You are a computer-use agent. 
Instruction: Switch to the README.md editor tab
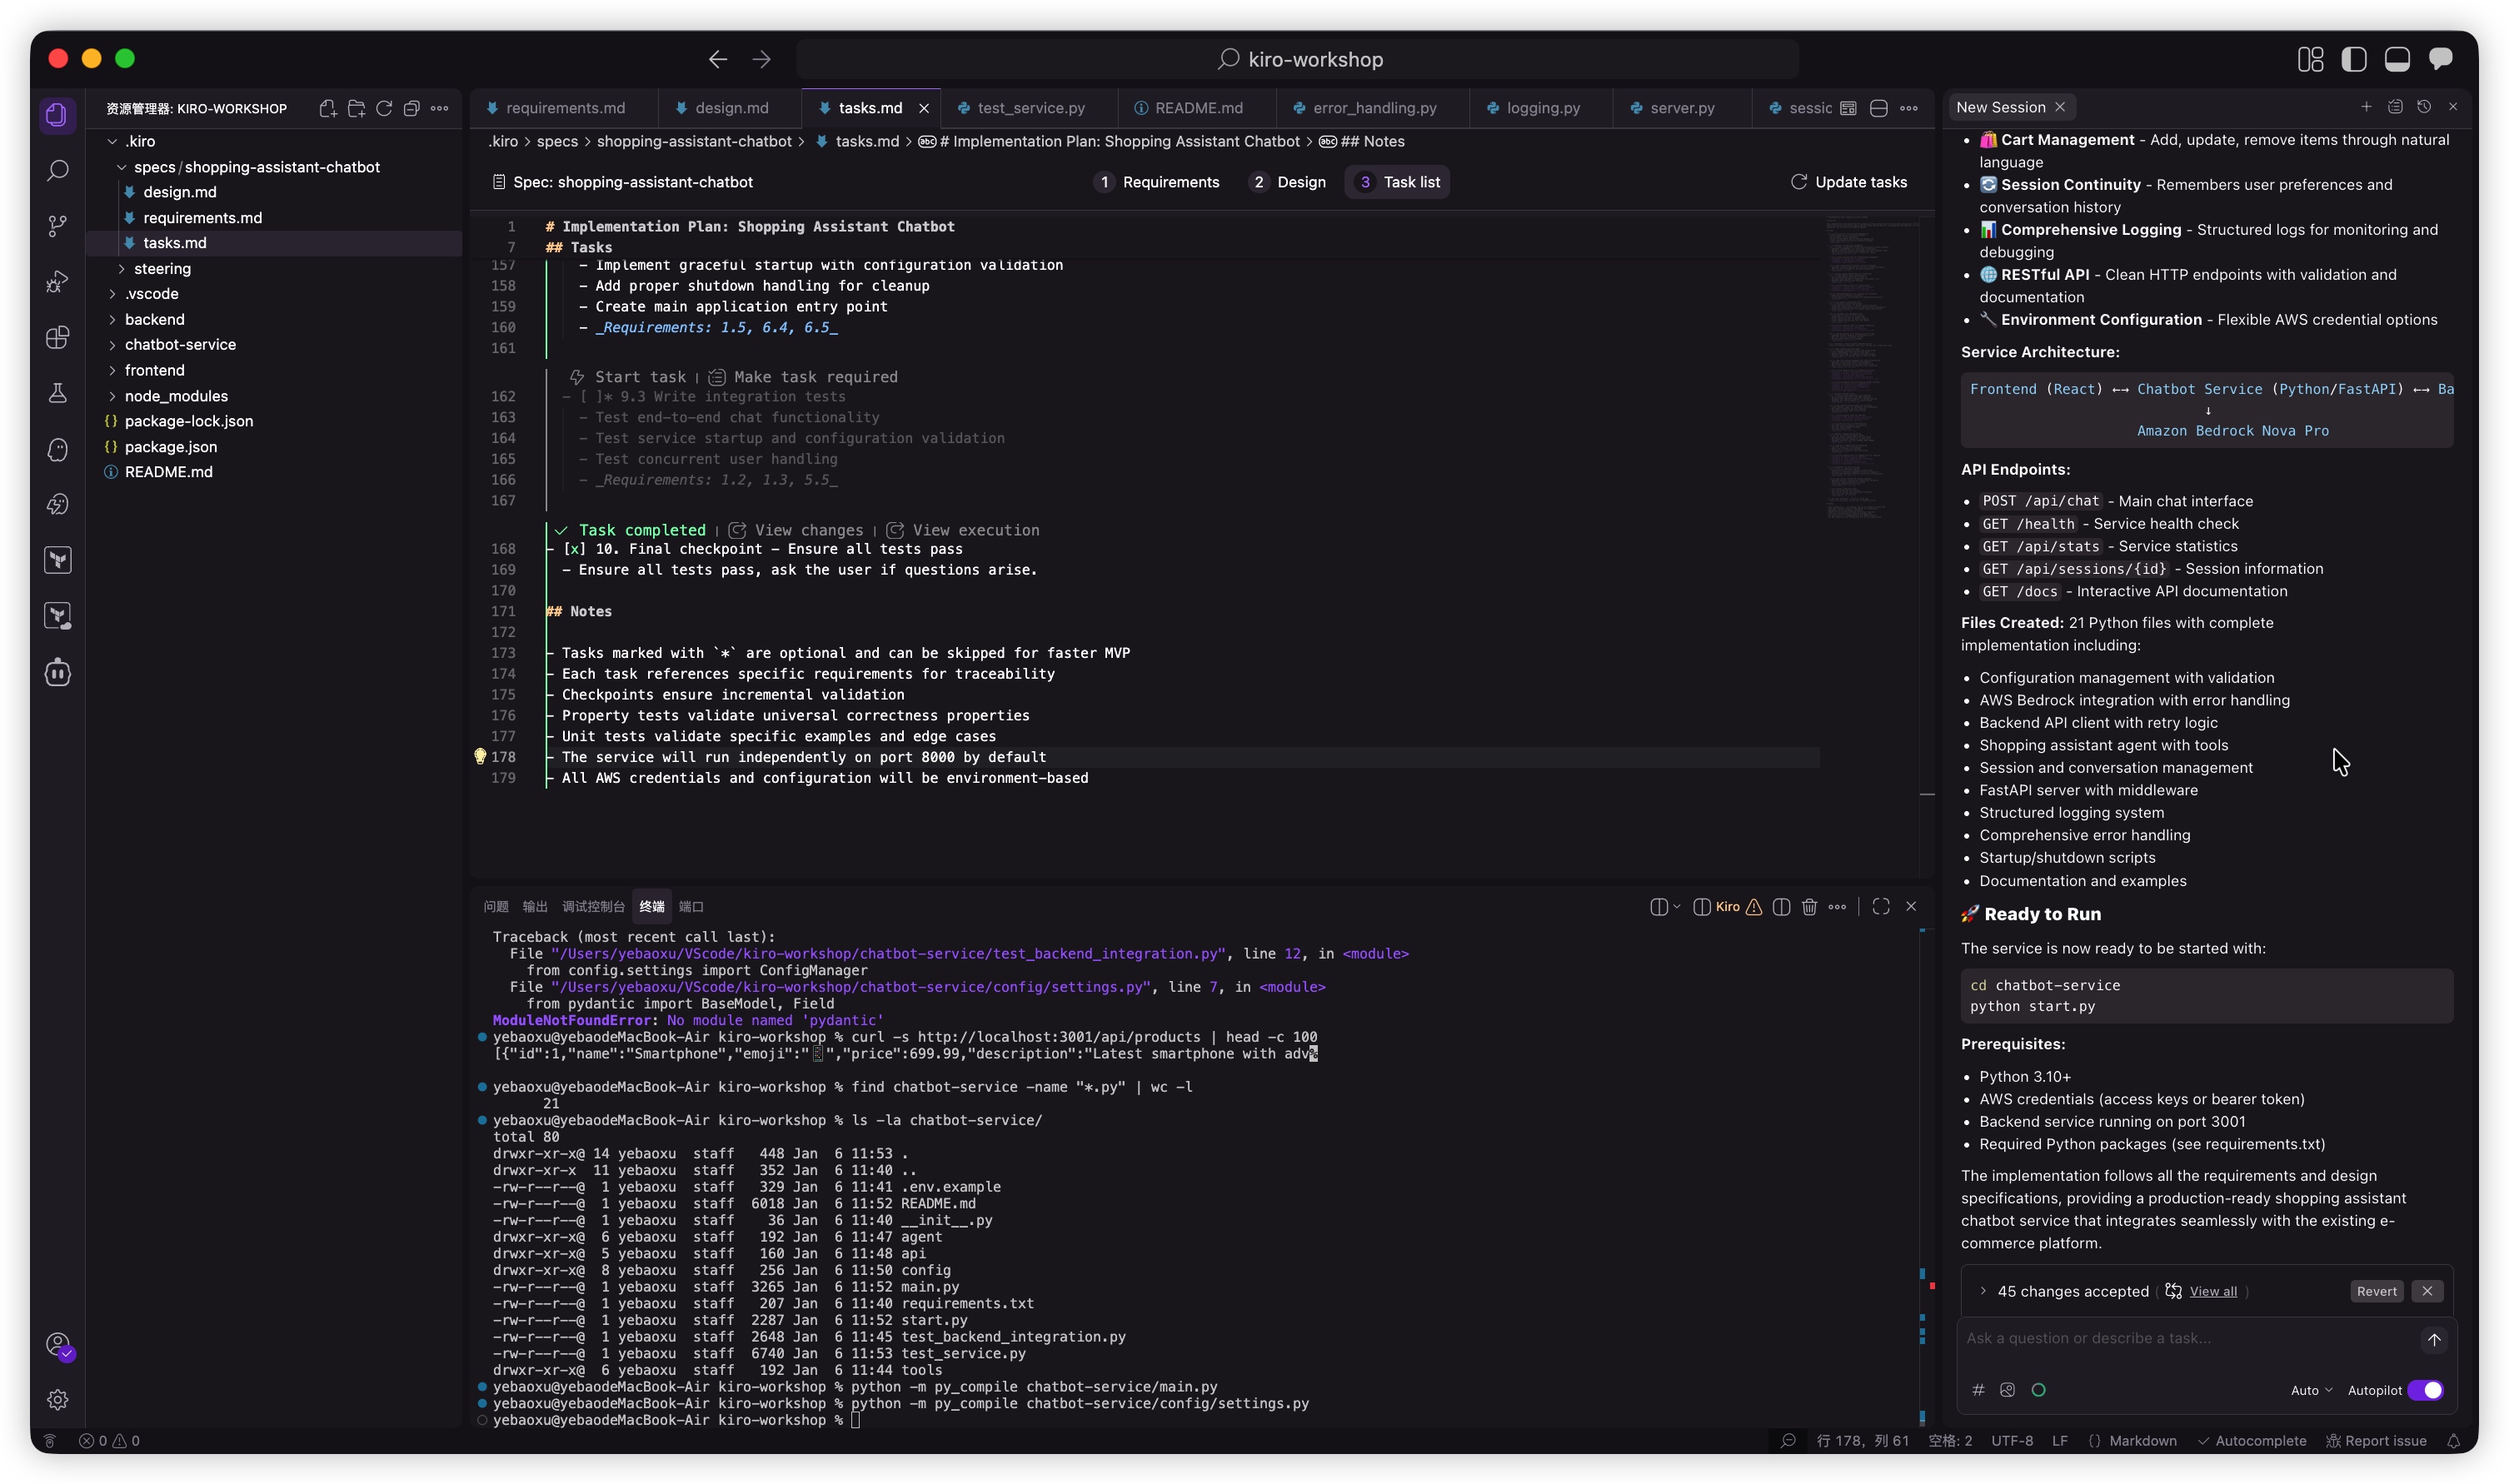pyautogui.click(x=1197, y=108)
